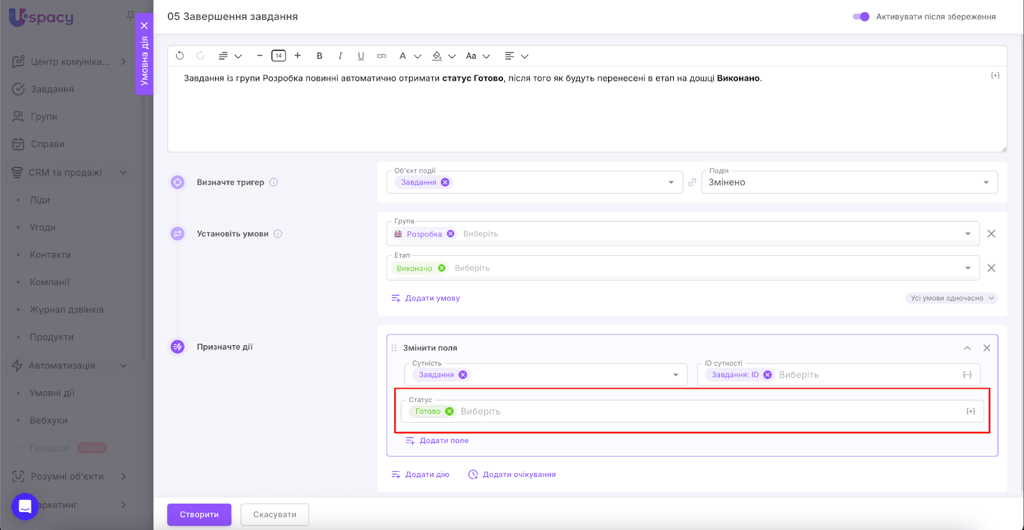1024x530 pixels.
Task: Remove the Готово status tag
Action: (x=449, y=411)
